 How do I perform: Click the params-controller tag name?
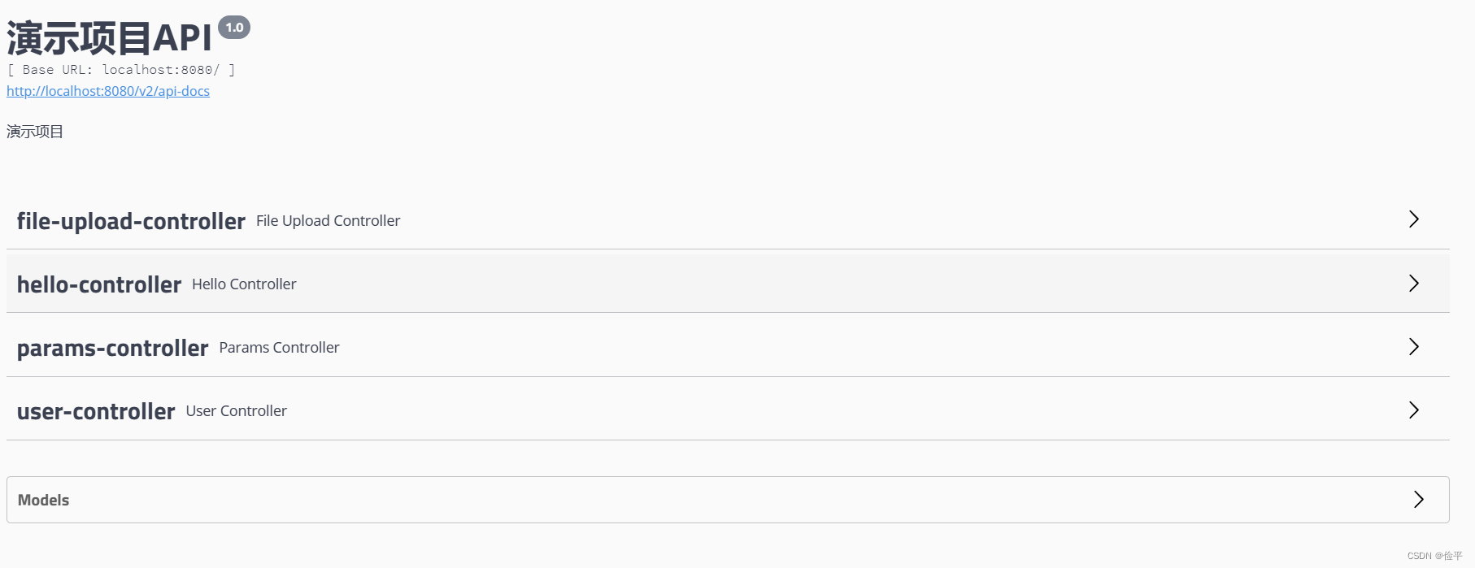coord(113,348)
